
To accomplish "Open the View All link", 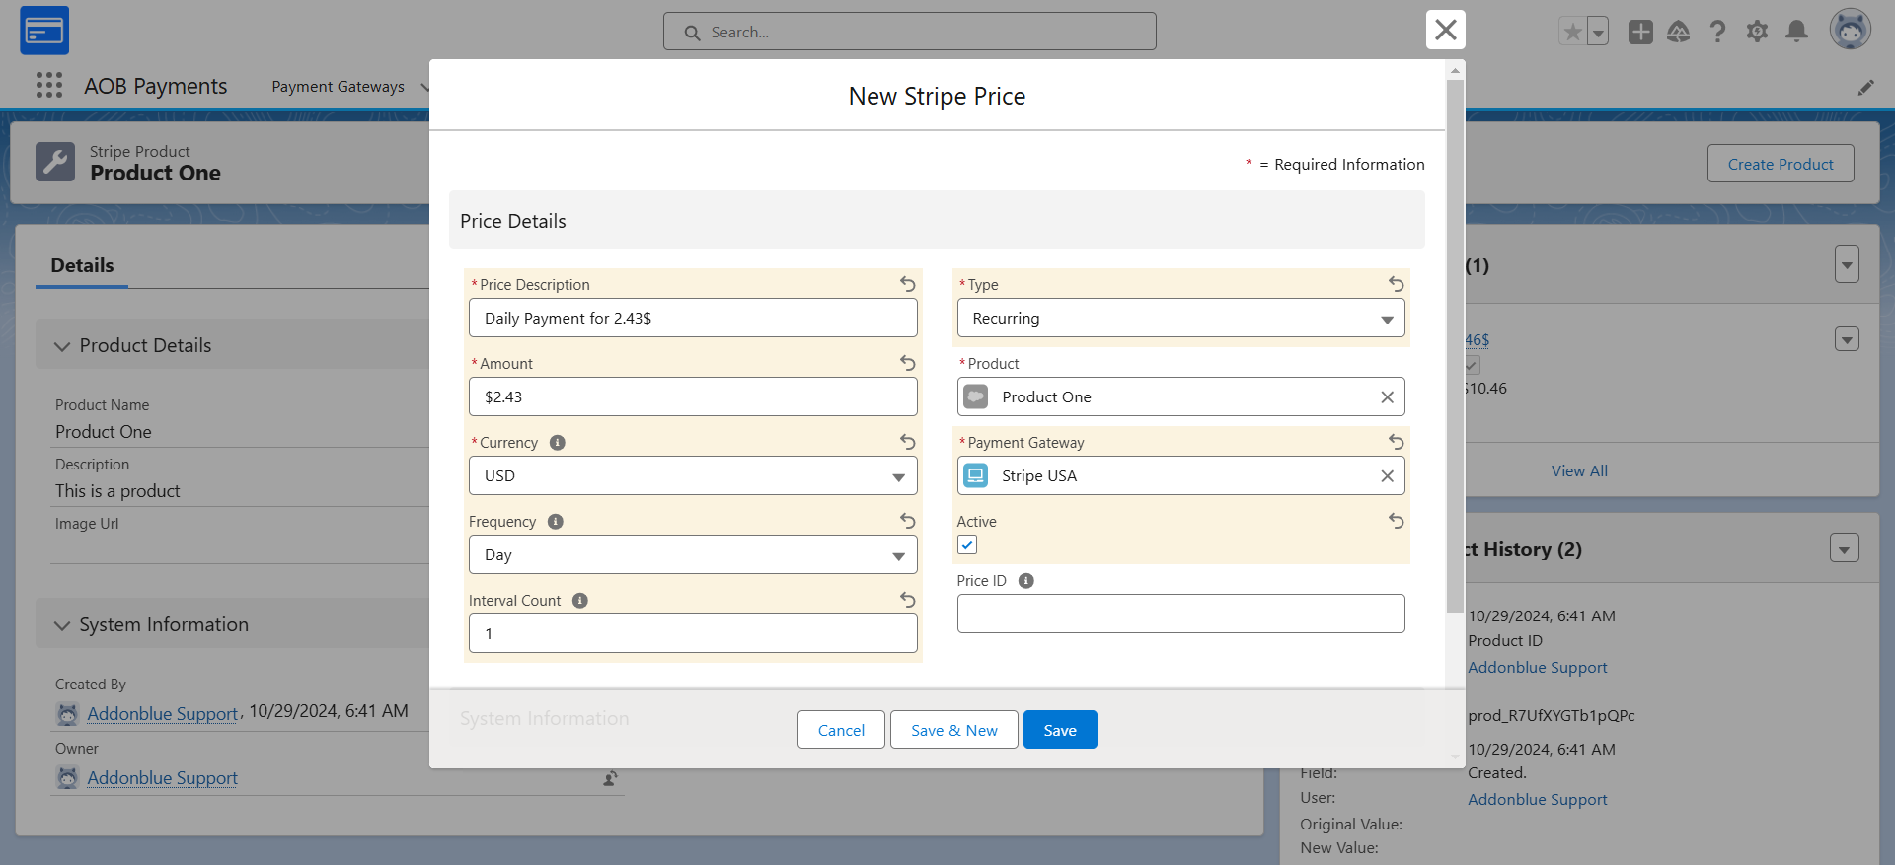I will (1579, 471).
